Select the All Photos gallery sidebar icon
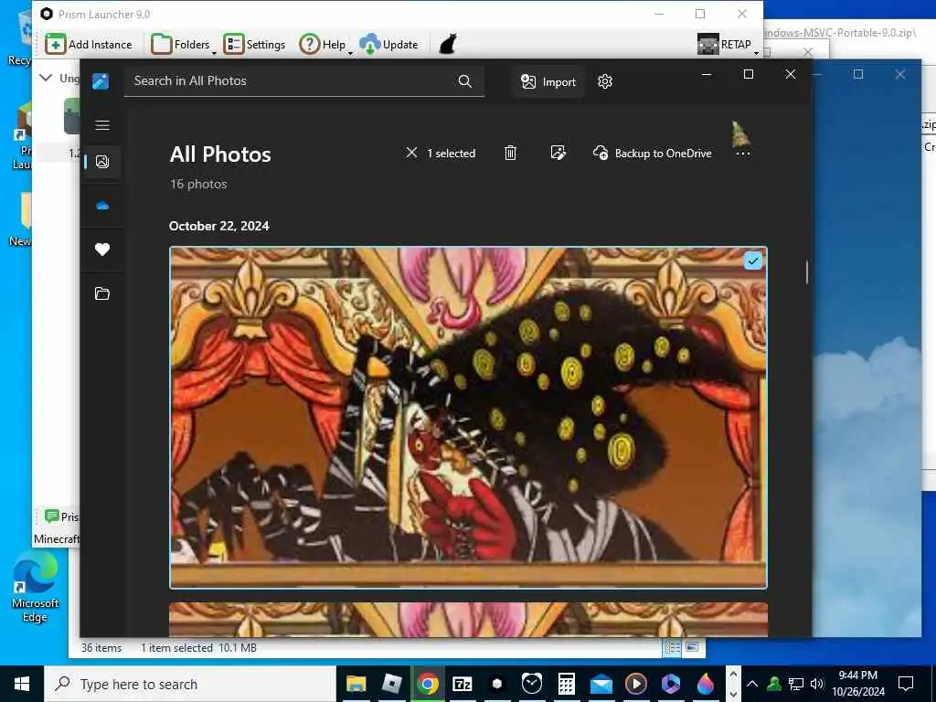Viewport: 936px width, 702px height. pyautogui.click(x=102, y=161)
